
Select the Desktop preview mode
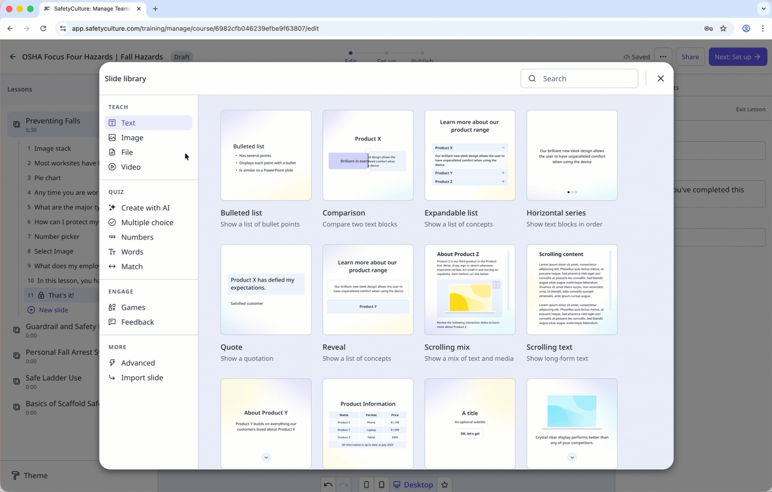tap(413, 485)
